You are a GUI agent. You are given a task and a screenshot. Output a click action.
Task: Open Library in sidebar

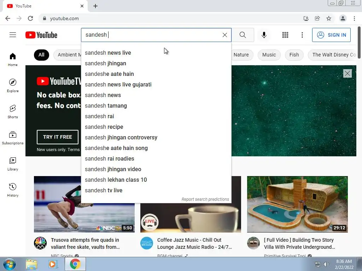[x=13, y=164]
